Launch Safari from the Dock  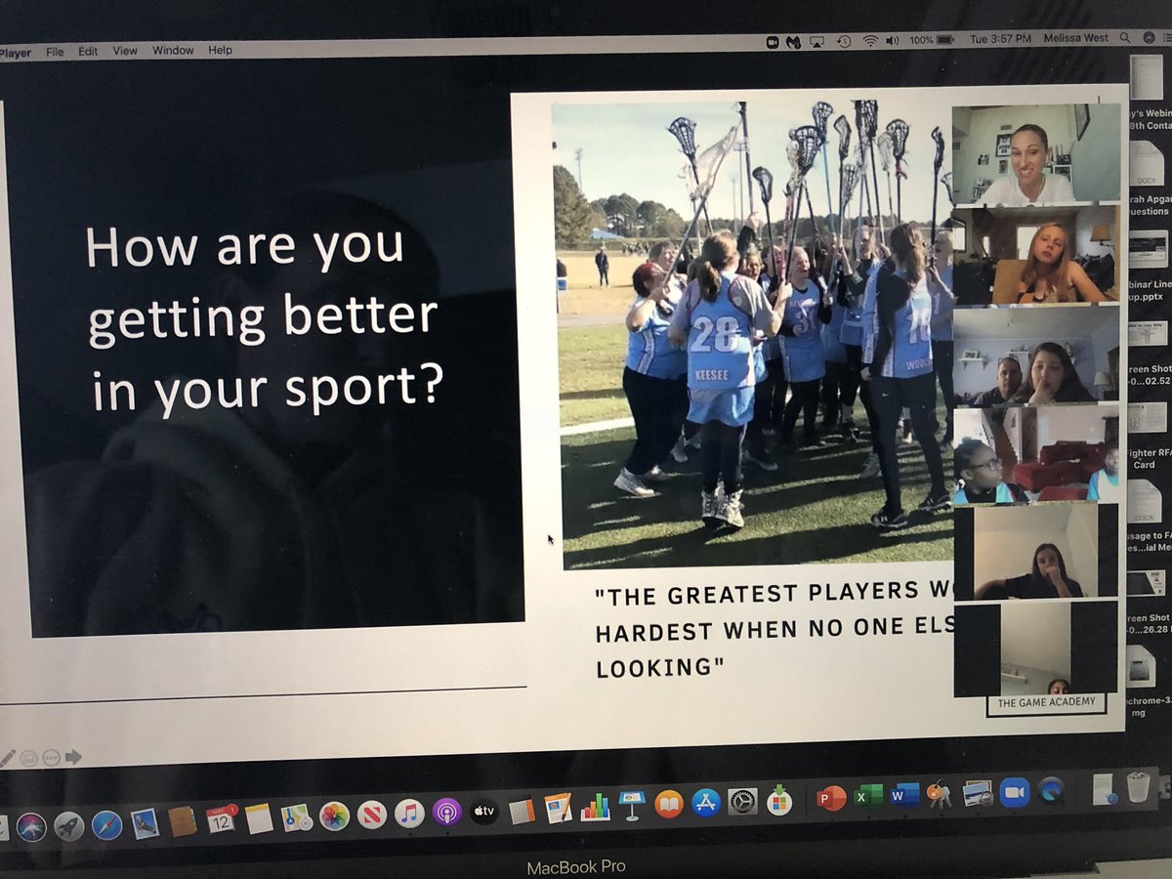coord(107,825)
